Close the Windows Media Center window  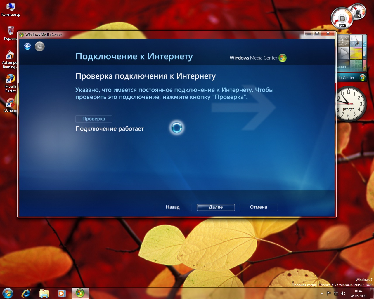(328, 34)
